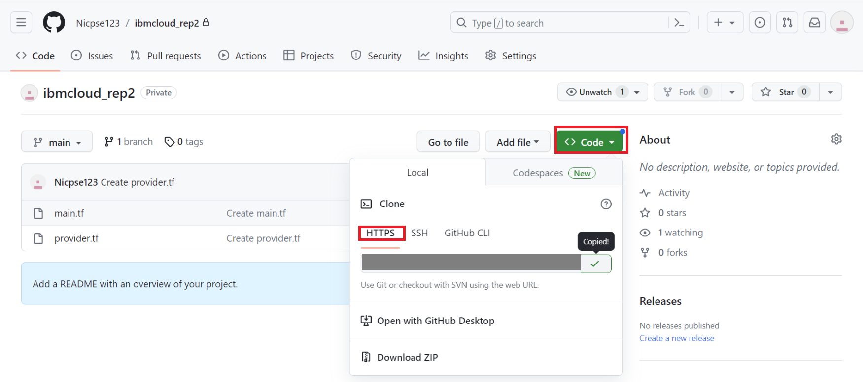
Task: Open the hamburger navigation menu
Action: pos(21,23)
